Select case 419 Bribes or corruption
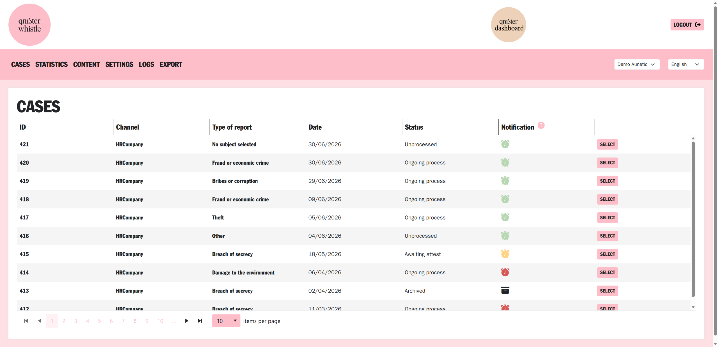The width and height of the screenshot is (718, 347). (x=607, y=181)
